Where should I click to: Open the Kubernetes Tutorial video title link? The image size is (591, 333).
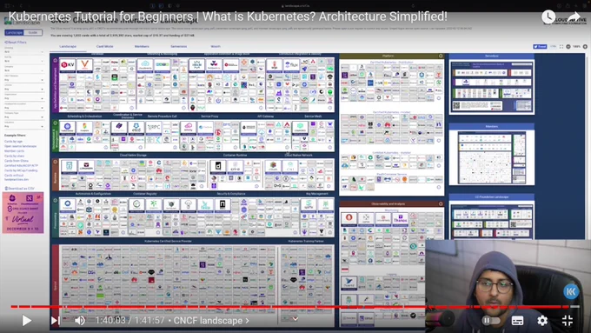[228, 17]
